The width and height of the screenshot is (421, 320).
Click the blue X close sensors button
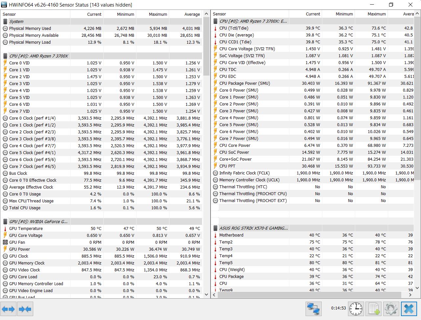click(x=409, y=309)
